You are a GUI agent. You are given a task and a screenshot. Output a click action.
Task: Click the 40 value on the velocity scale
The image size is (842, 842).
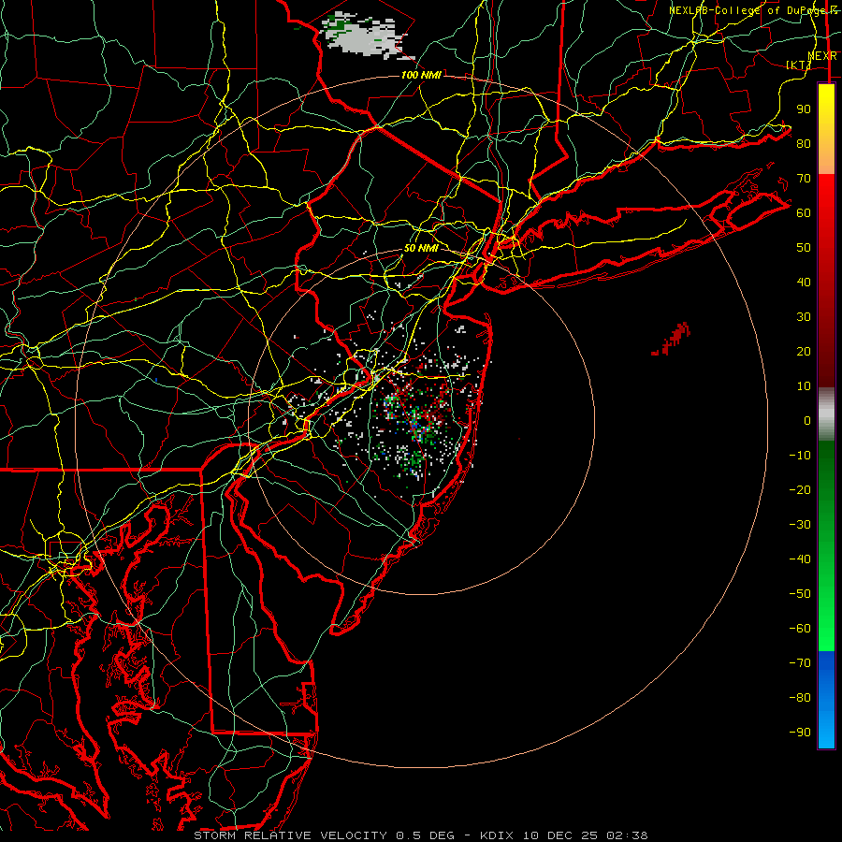804,282
